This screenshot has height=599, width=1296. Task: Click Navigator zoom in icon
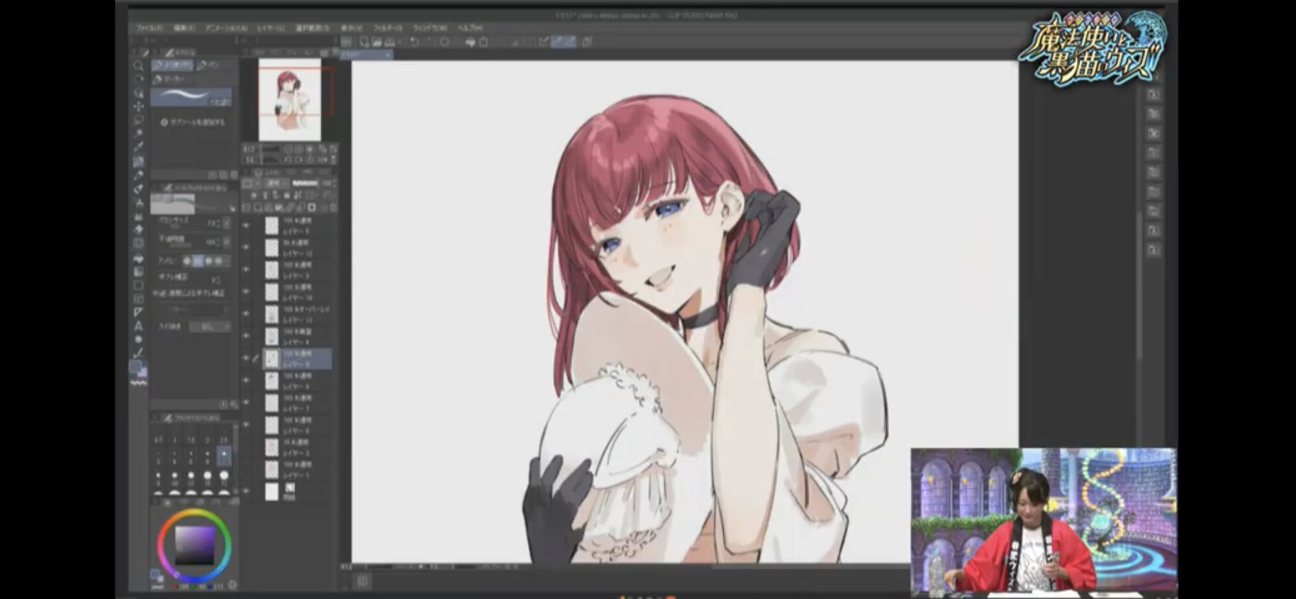pyautogui.click(x=299, y=148)
